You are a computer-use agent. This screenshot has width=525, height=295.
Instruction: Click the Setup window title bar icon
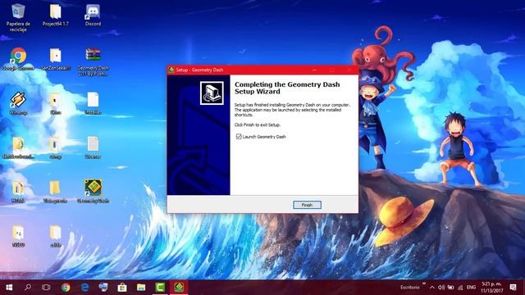pos(171,70)
